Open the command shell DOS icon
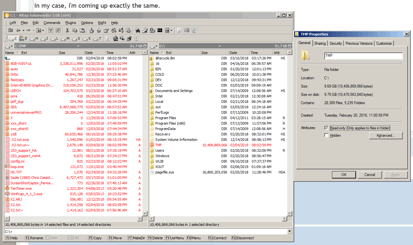 159,30
